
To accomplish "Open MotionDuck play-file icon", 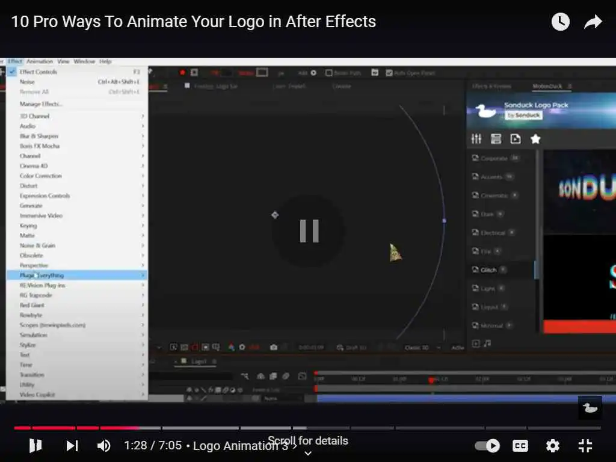I will [516, 139].
